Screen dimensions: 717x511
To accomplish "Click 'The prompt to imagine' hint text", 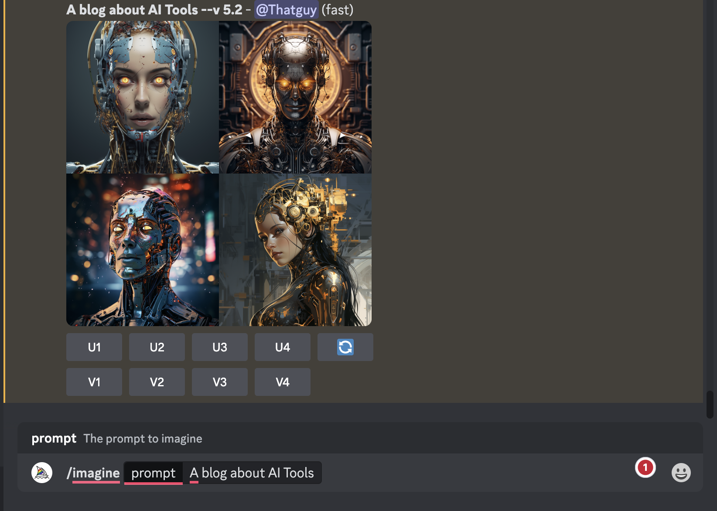I will point(143,439).
